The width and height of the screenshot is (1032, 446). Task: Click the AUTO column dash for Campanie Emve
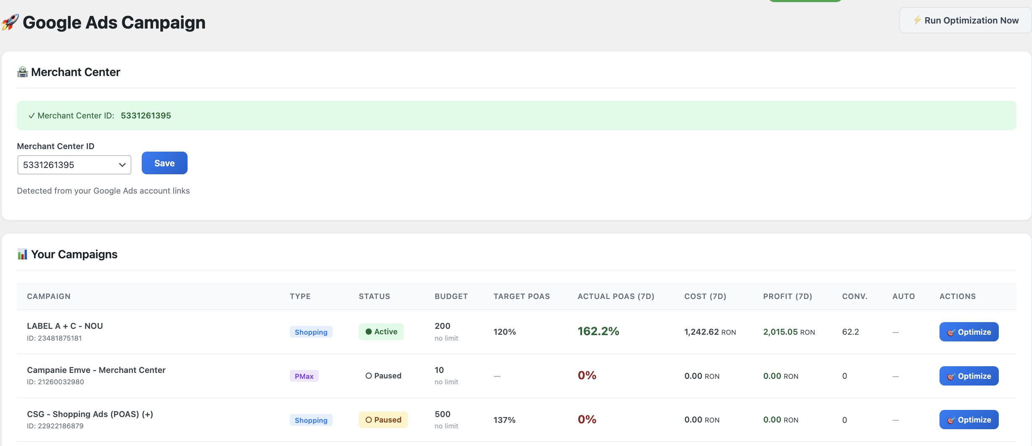[x=895, y=376]
